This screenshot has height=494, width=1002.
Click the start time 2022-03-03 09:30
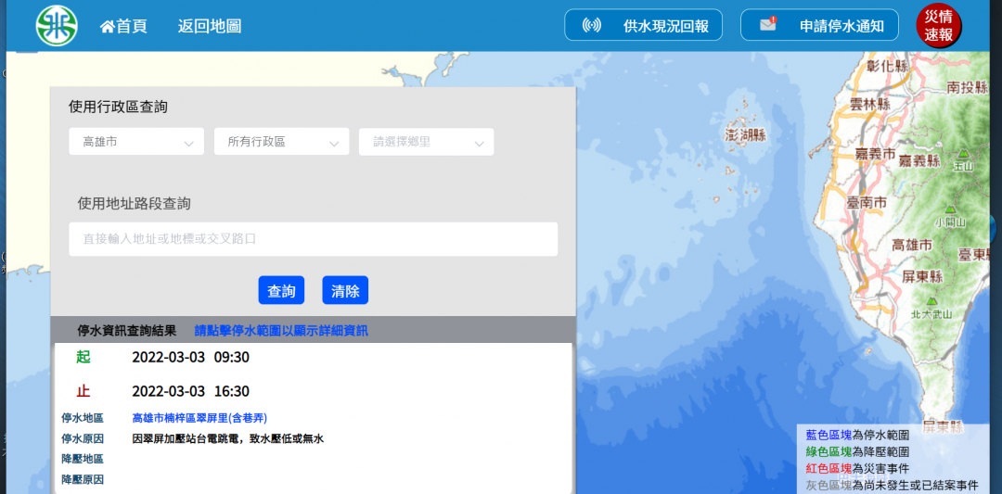coord(190,358)
